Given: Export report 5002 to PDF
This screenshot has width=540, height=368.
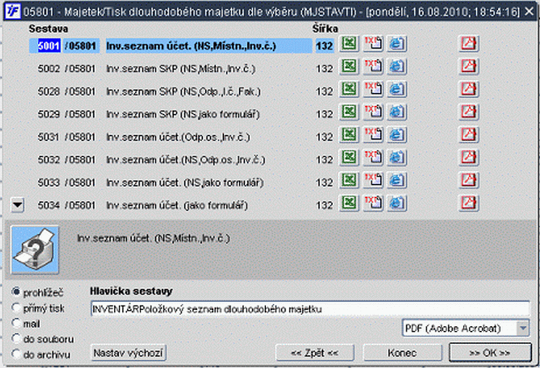Looking at the screenshot, I should (x=468, y=66).
